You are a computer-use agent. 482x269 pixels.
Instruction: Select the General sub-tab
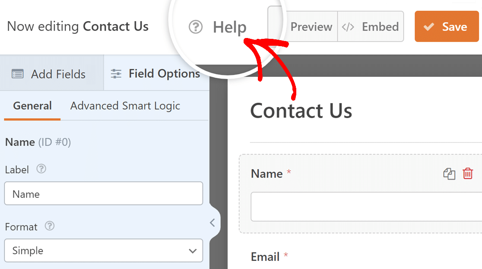32,106
